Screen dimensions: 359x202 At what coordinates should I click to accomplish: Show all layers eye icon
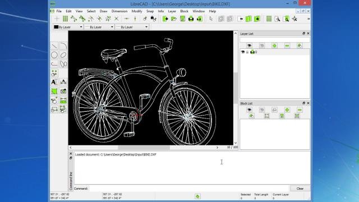pos(249,45)
